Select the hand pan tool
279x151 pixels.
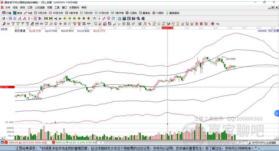coord(94,19)
